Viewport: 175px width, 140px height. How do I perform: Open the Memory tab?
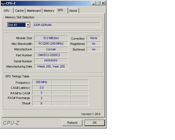[x=49, y=11]
